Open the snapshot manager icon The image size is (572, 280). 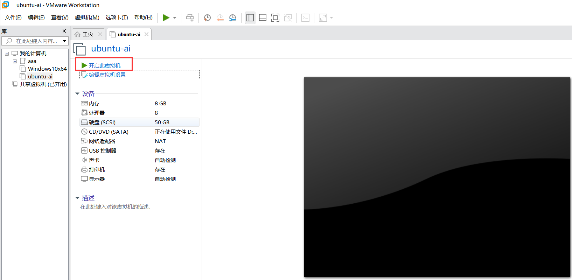232,17
